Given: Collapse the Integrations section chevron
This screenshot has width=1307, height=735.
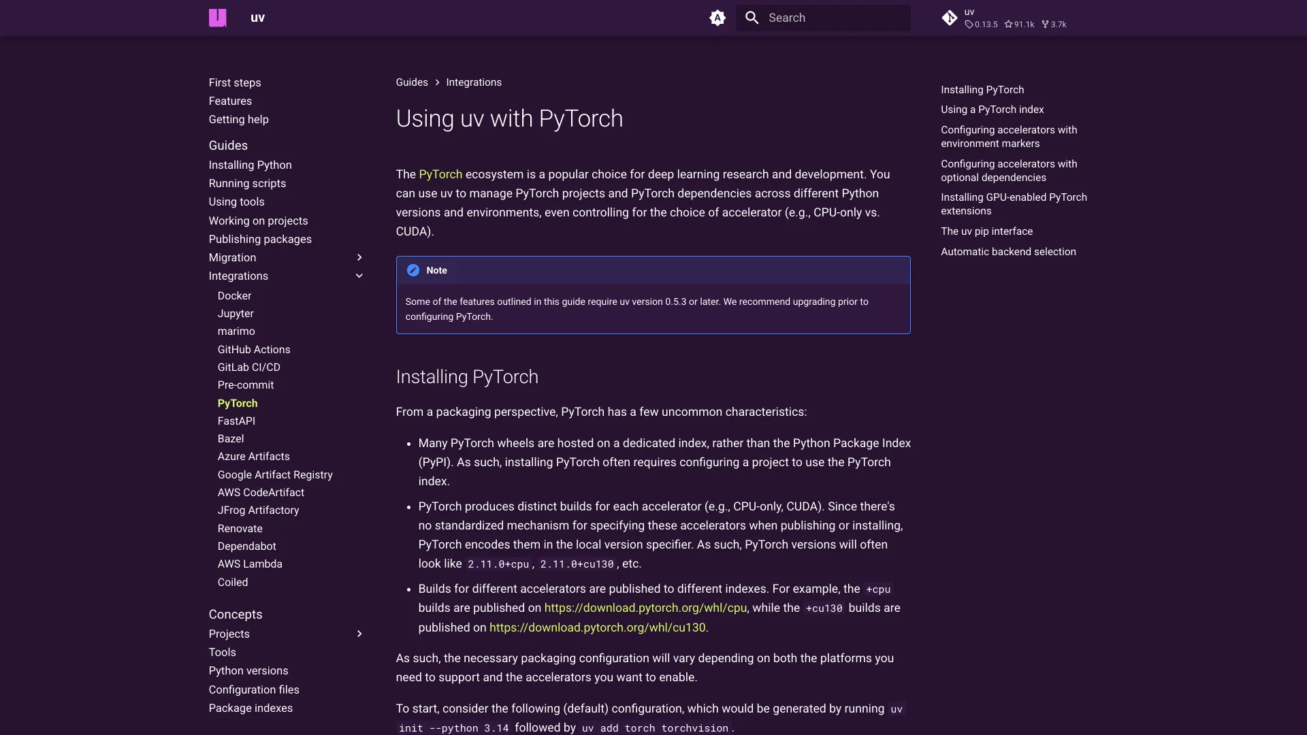Looking at the screenshot, I should point(359,276).
